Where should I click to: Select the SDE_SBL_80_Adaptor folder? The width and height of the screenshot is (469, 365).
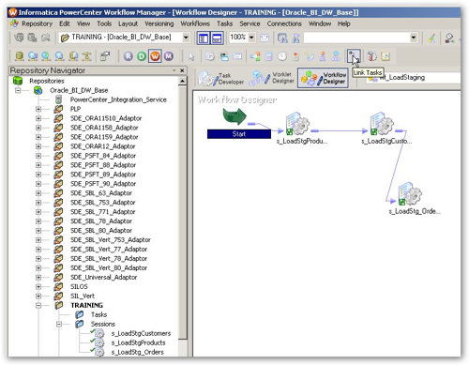(x=101, y=231)
